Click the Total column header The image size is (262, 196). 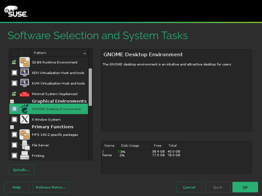click(173, 145)
